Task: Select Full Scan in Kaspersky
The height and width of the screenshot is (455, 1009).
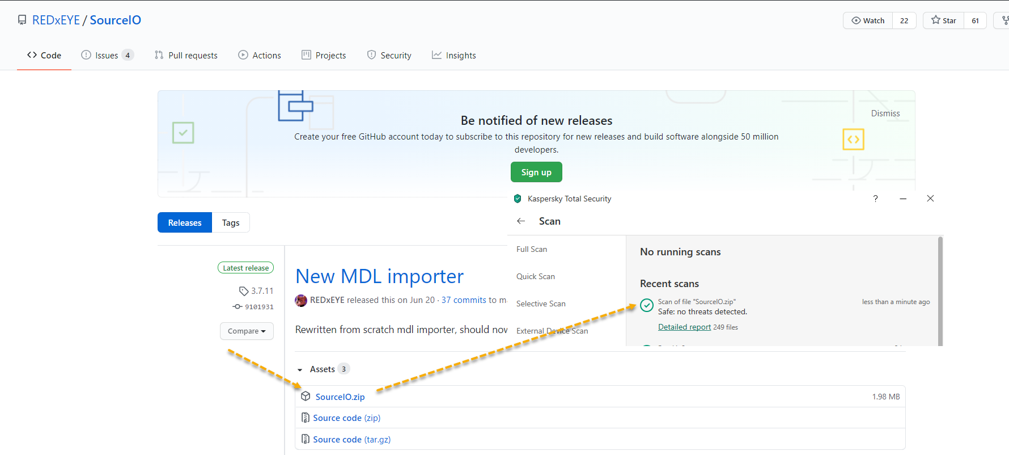Action: [532, 249]
